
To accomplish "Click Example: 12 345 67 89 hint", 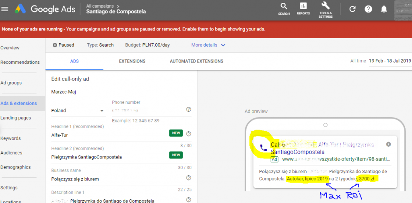I will [136, 121].
